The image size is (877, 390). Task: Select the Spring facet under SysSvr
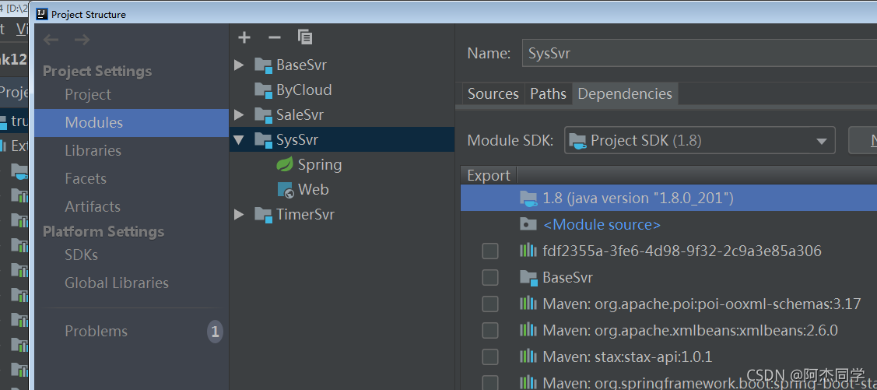click(342, 164)
